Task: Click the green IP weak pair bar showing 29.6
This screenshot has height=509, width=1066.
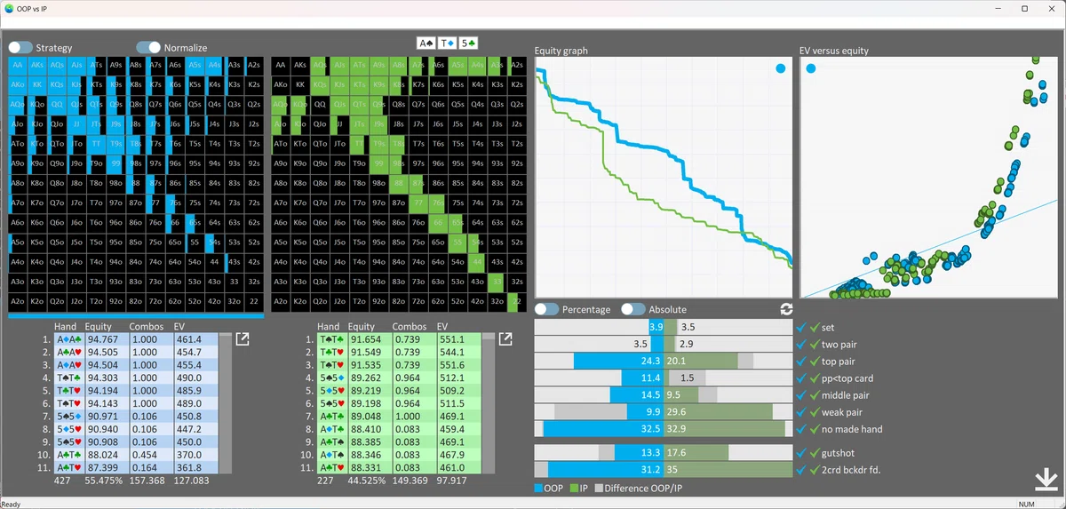Action: pyautogui.click(x=717, y=412)
